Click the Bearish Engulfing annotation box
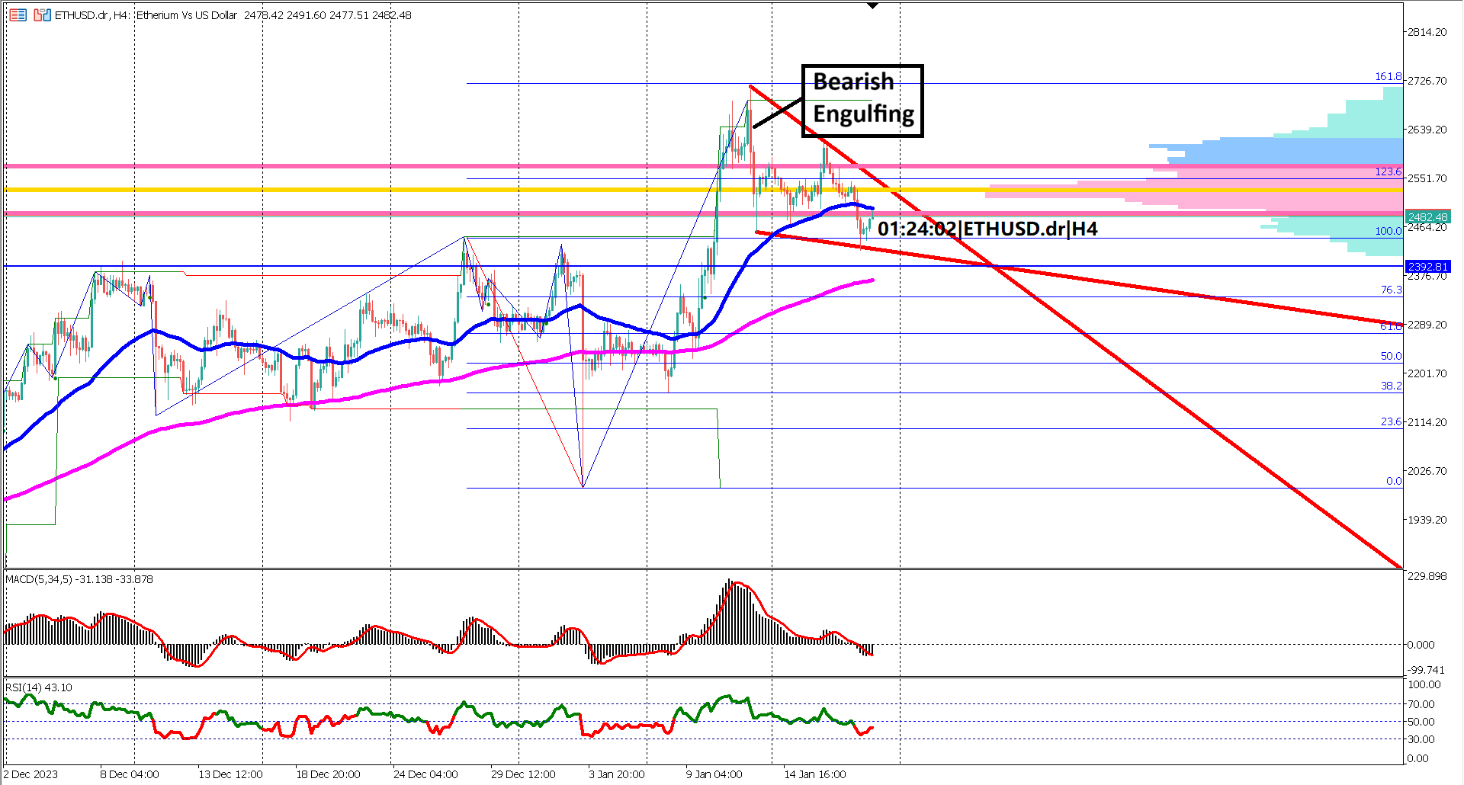Viewport: 1464px width, 785px height. [x=862, y=101]
